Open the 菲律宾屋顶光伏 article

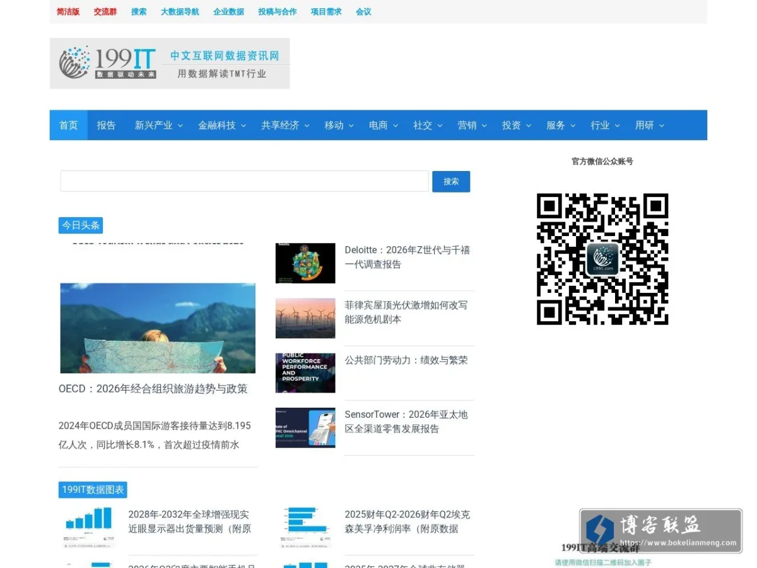(406, 312)
